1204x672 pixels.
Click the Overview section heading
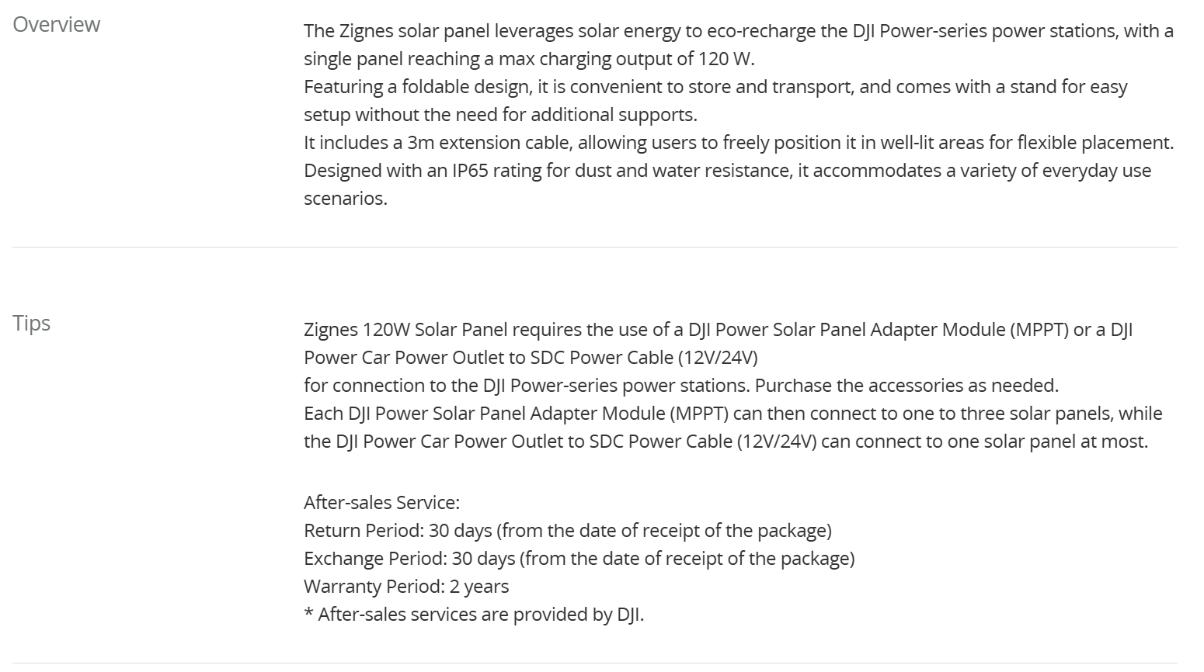point(56,25)
